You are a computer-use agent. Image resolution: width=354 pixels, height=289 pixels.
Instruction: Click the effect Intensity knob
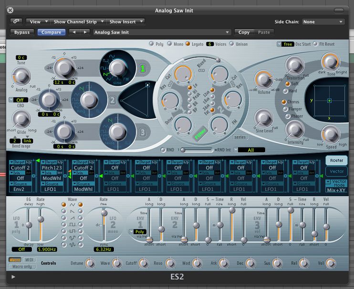click(295, 130)
